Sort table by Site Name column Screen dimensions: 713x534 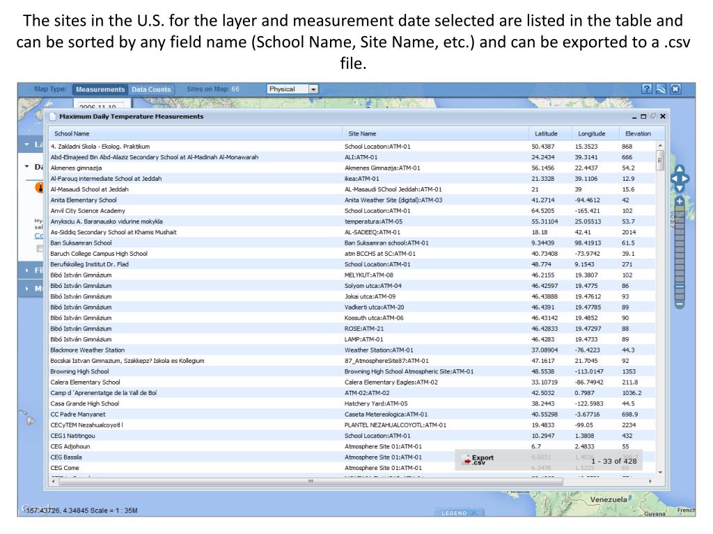coord(435,133)
